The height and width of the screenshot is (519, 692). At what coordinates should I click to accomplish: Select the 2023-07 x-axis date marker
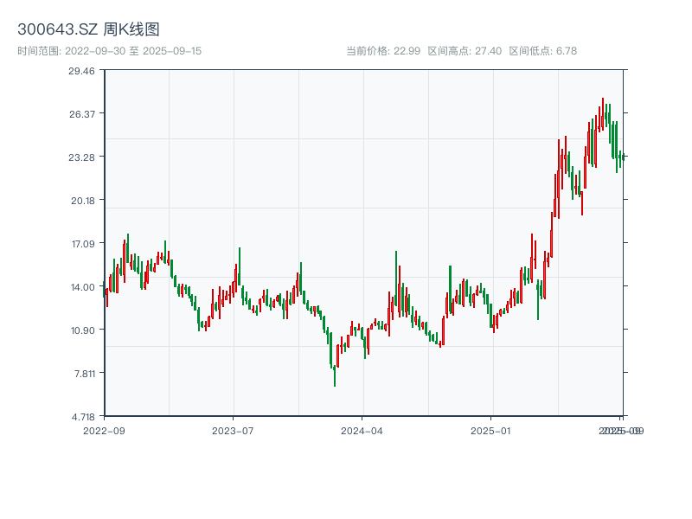point(233,430)
